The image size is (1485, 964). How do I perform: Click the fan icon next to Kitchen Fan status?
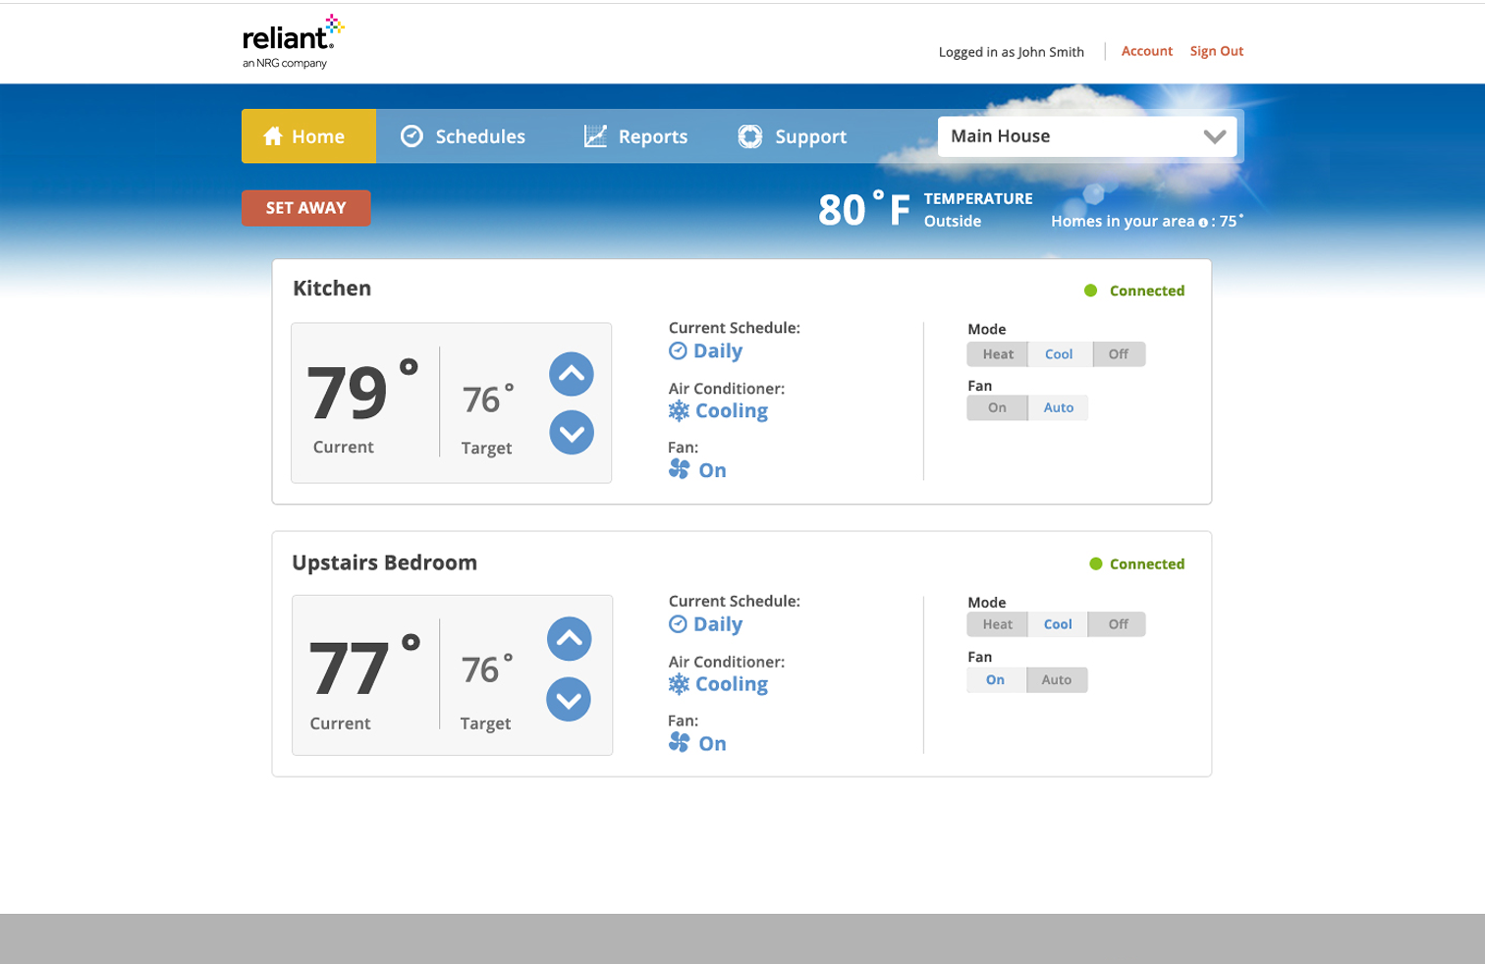(x=679, y=469)
